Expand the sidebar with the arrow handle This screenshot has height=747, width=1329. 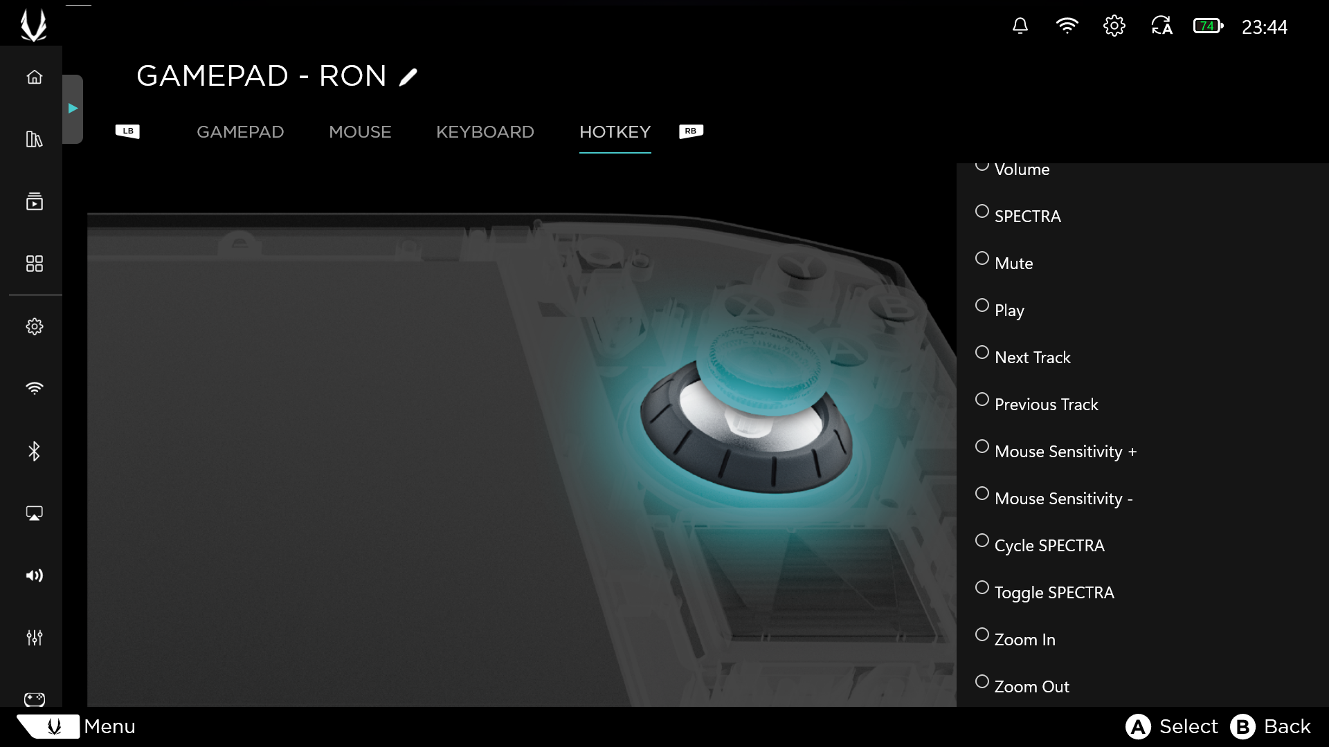[x=73, y=109]
